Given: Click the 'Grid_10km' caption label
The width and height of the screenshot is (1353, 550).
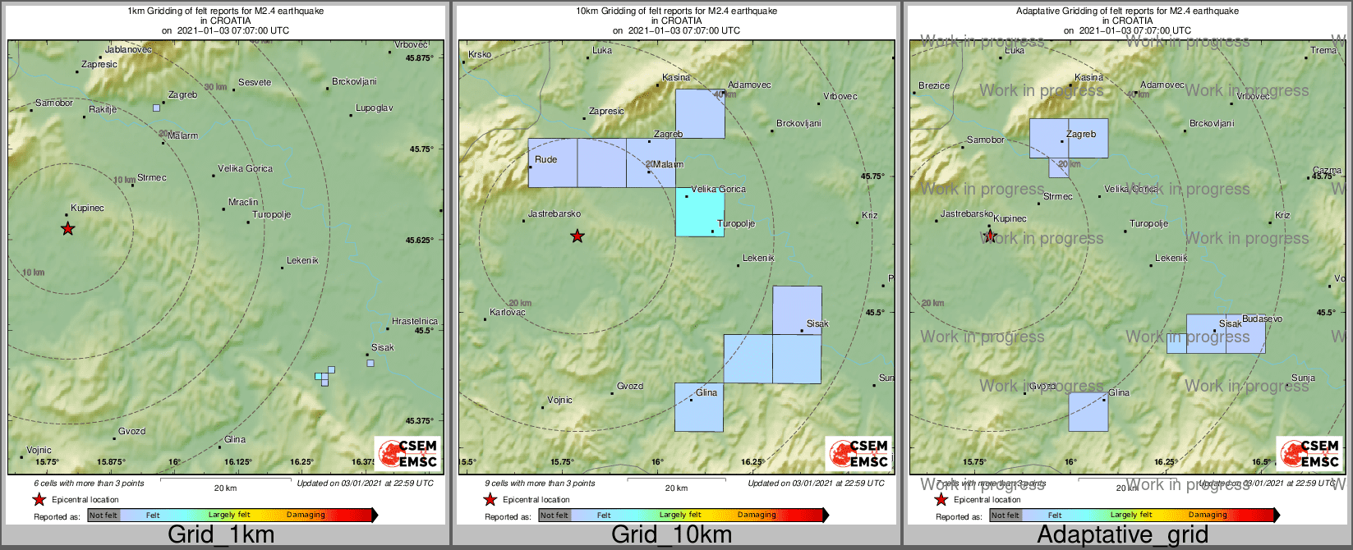Looking at the screenshot, I should coord(671,534).
